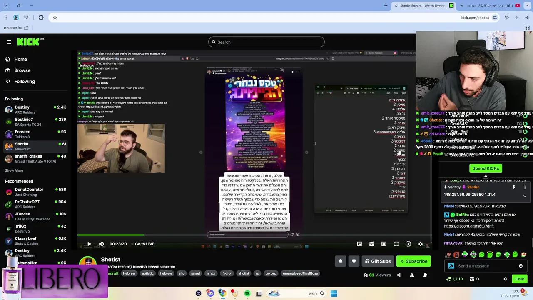
Task: Click chat identity badge icon
Action: (451, 266)
